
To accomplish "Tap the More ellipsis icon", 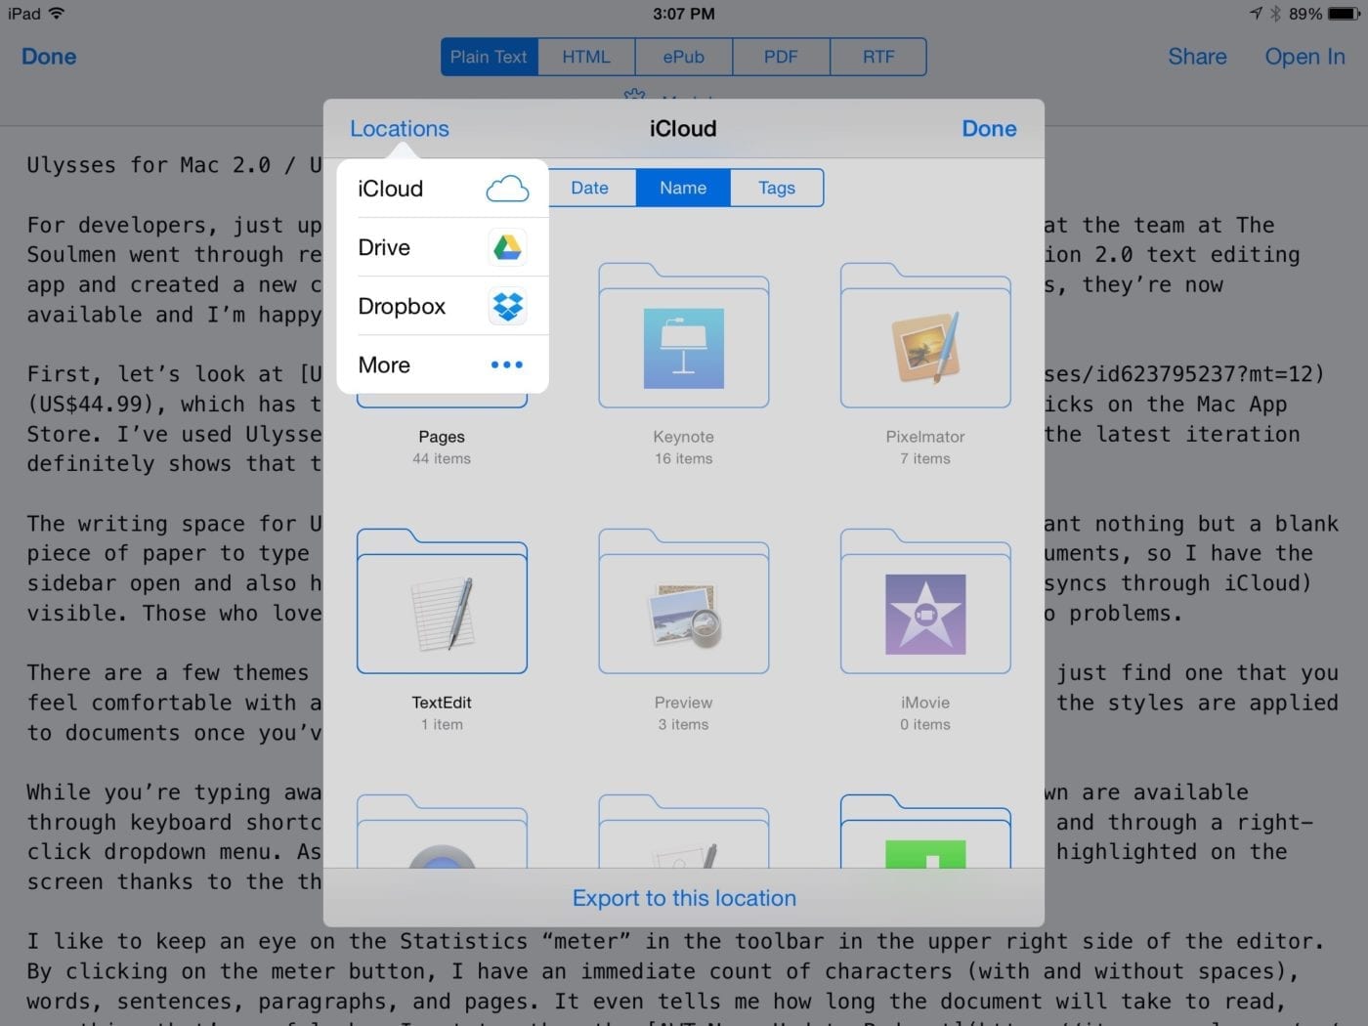I will click(x=506, y=364).
